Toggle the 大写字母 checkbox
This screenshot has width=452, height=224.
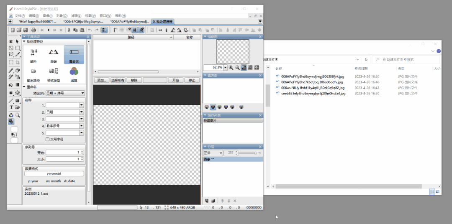pyautogui.click(x=48, y=139)
